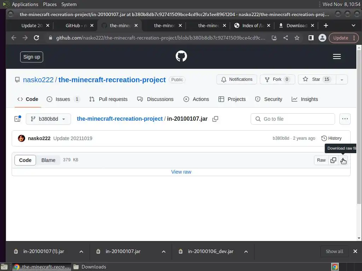The height and width of the screenshot is (271, 362).
Task: Click the browser address bar URL
Action: pyautogui.click(x=160, y=38)
